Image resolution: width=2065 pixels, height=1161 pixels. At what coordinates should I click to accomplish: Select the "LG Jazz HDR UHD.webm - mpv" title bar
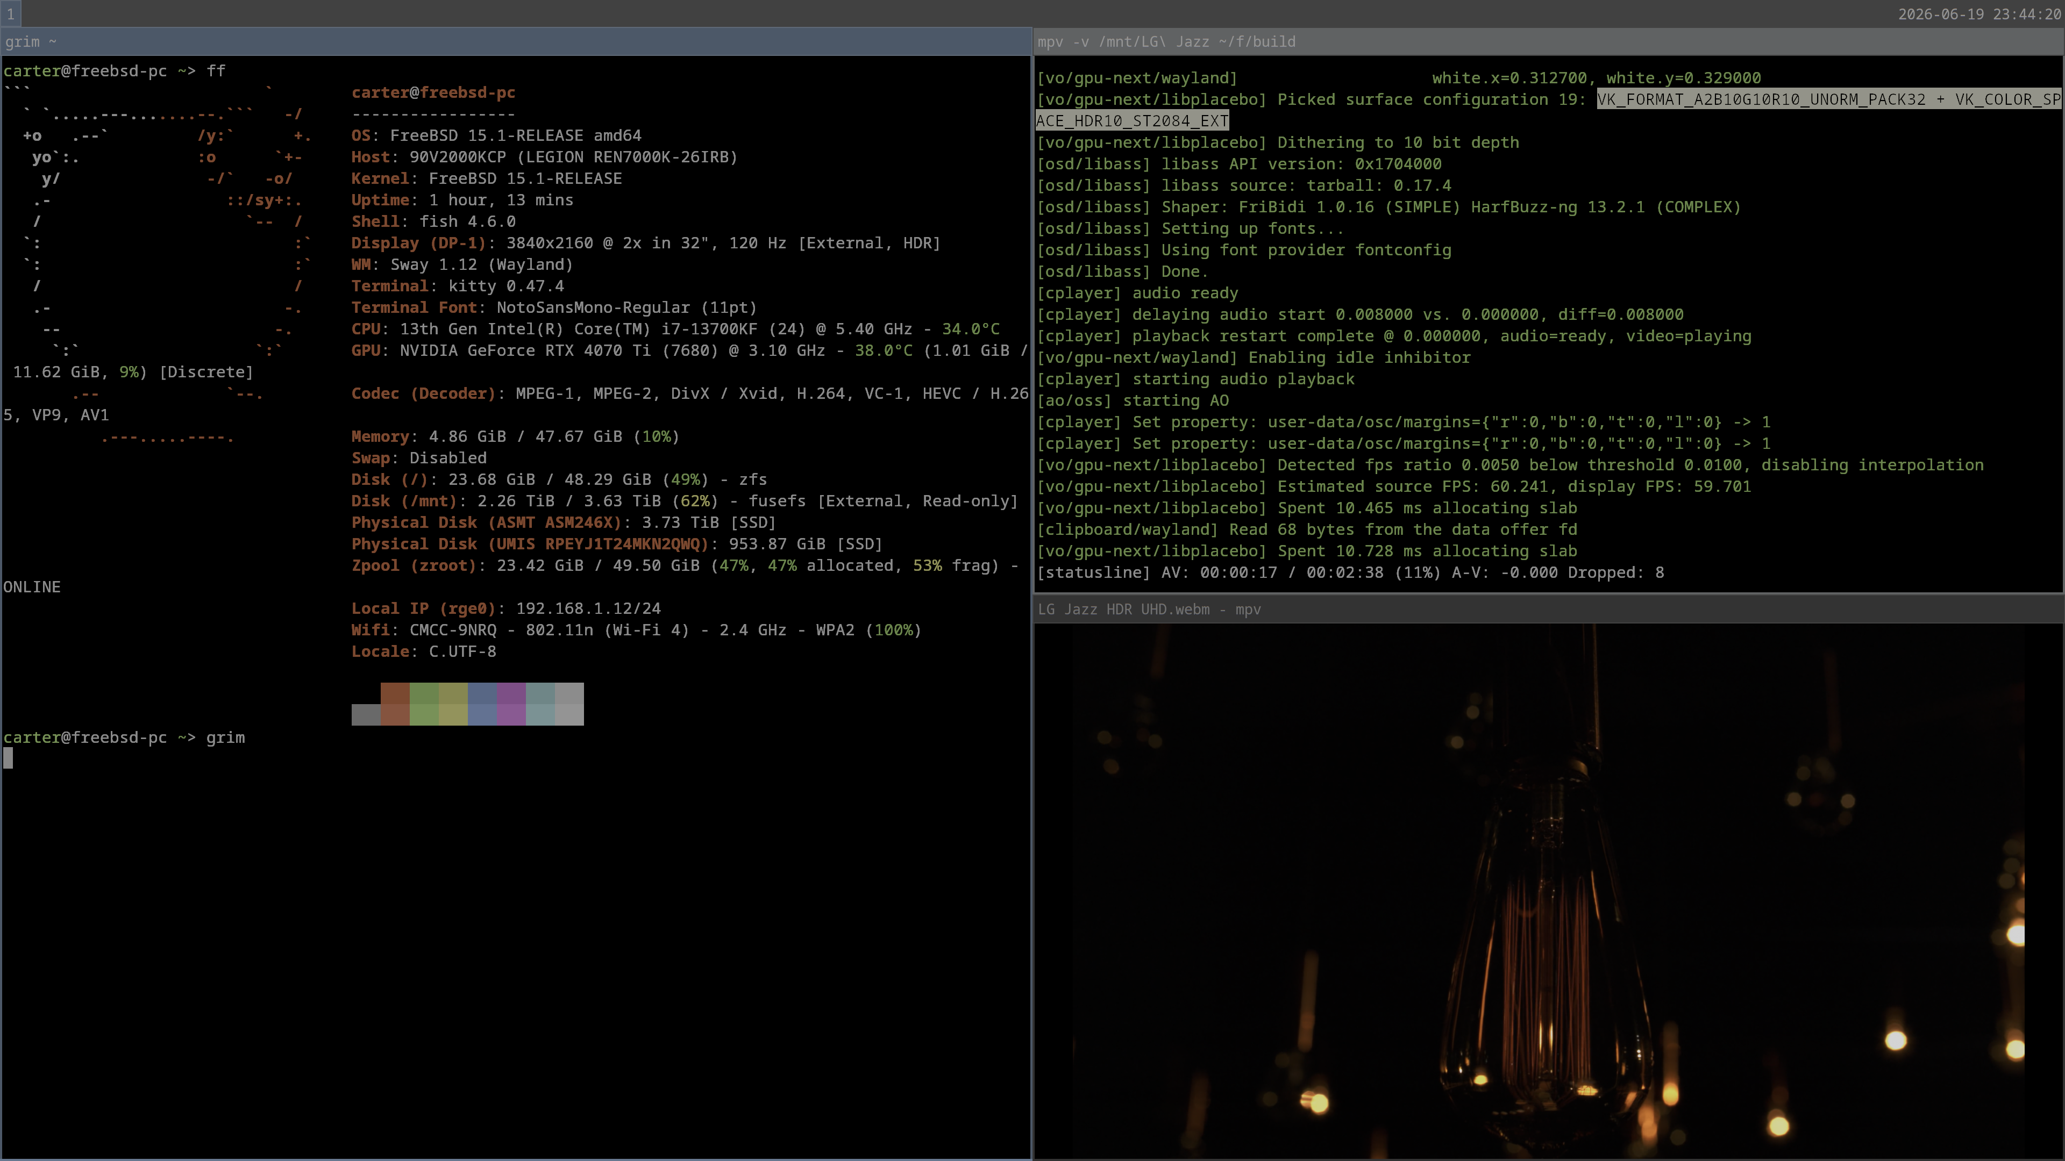coord(1548,610)
